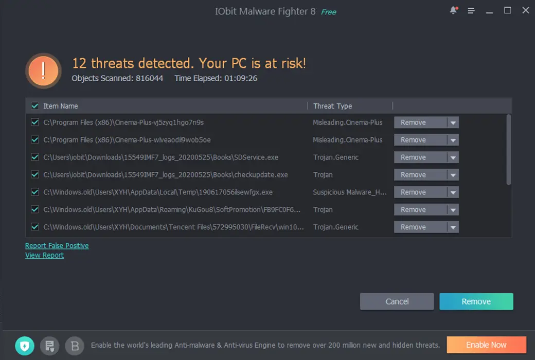Click Remove for the KuGou8 SoftPromotion row
The height and width of the screenshot is (360, 535).
tap(420, 209)
